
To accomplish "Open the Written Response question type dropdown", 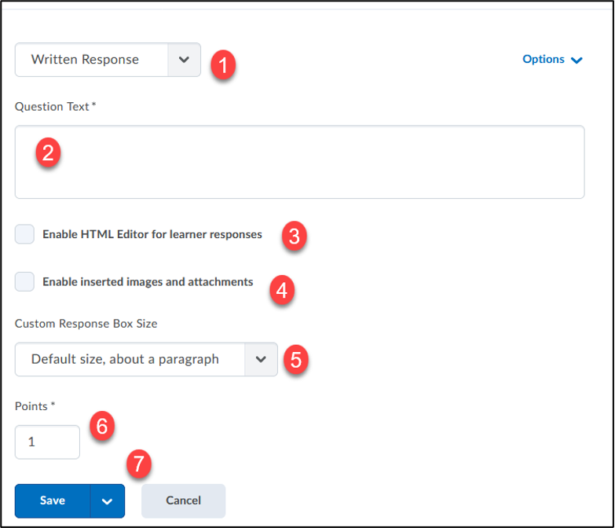I will tap(108, 60).
